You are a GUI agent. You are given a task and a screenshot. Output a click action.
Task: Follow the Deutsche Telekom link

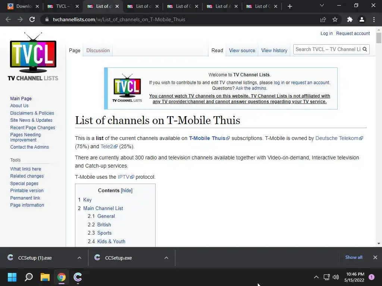pos(339,138)
